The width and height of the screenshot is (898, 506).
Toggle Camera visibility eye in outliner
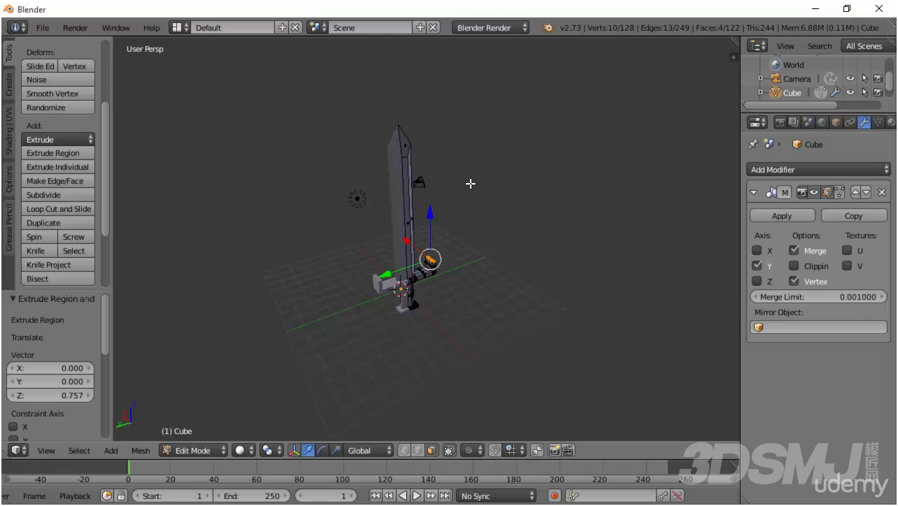point(850,78)
